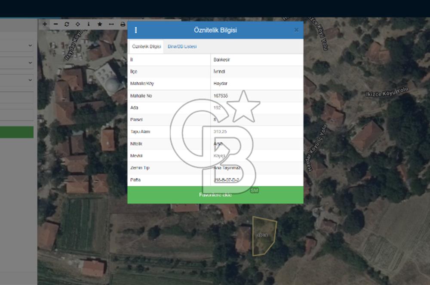Screen dimensions: 430x285
Task: Click the Favorilere ekle button
Action: 215,195
